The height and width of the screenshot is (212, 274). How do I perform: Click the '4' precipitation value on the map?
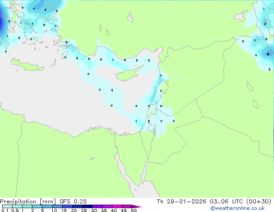(45, 10)
